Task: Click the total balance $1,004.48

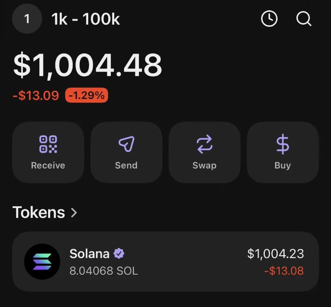Action: pos(88,65)
